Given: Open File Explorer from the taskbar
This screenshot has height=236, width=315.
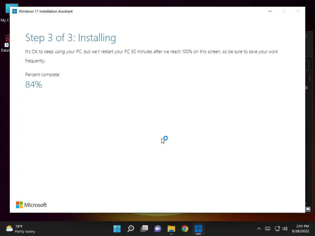Looking at the screenshot, I should pyautogui.click(x=171, y=229).
